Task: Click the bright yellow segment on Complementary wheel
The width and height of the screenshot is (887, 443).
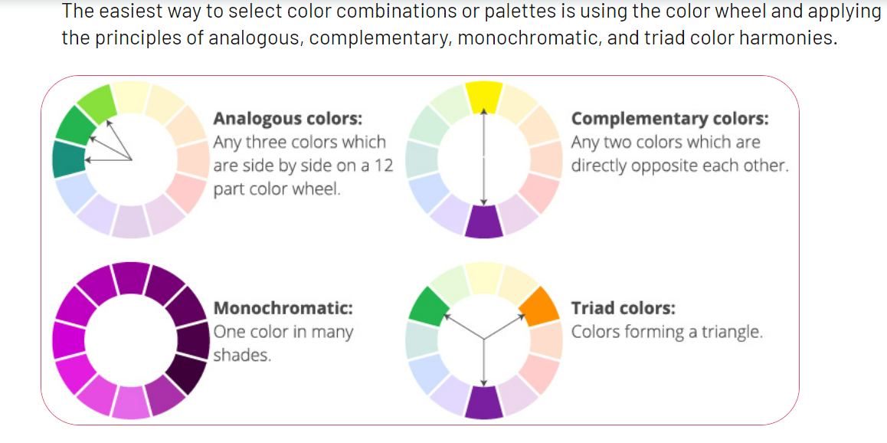Action: (483, 94)
